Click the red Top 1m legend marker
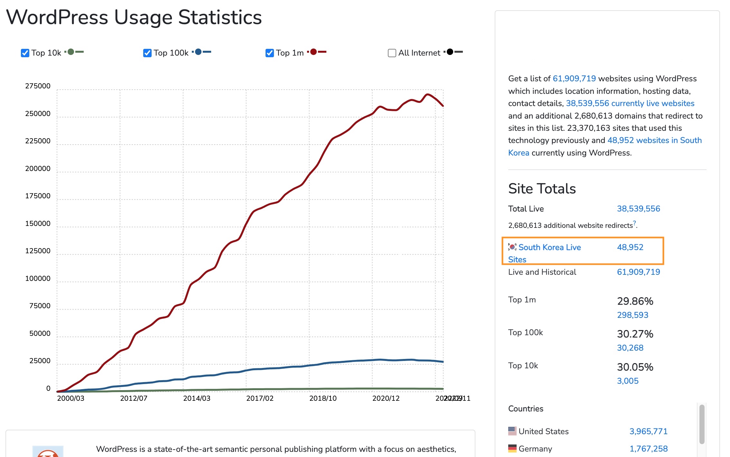This screenshot has height=457, width=730. point(314,52)
